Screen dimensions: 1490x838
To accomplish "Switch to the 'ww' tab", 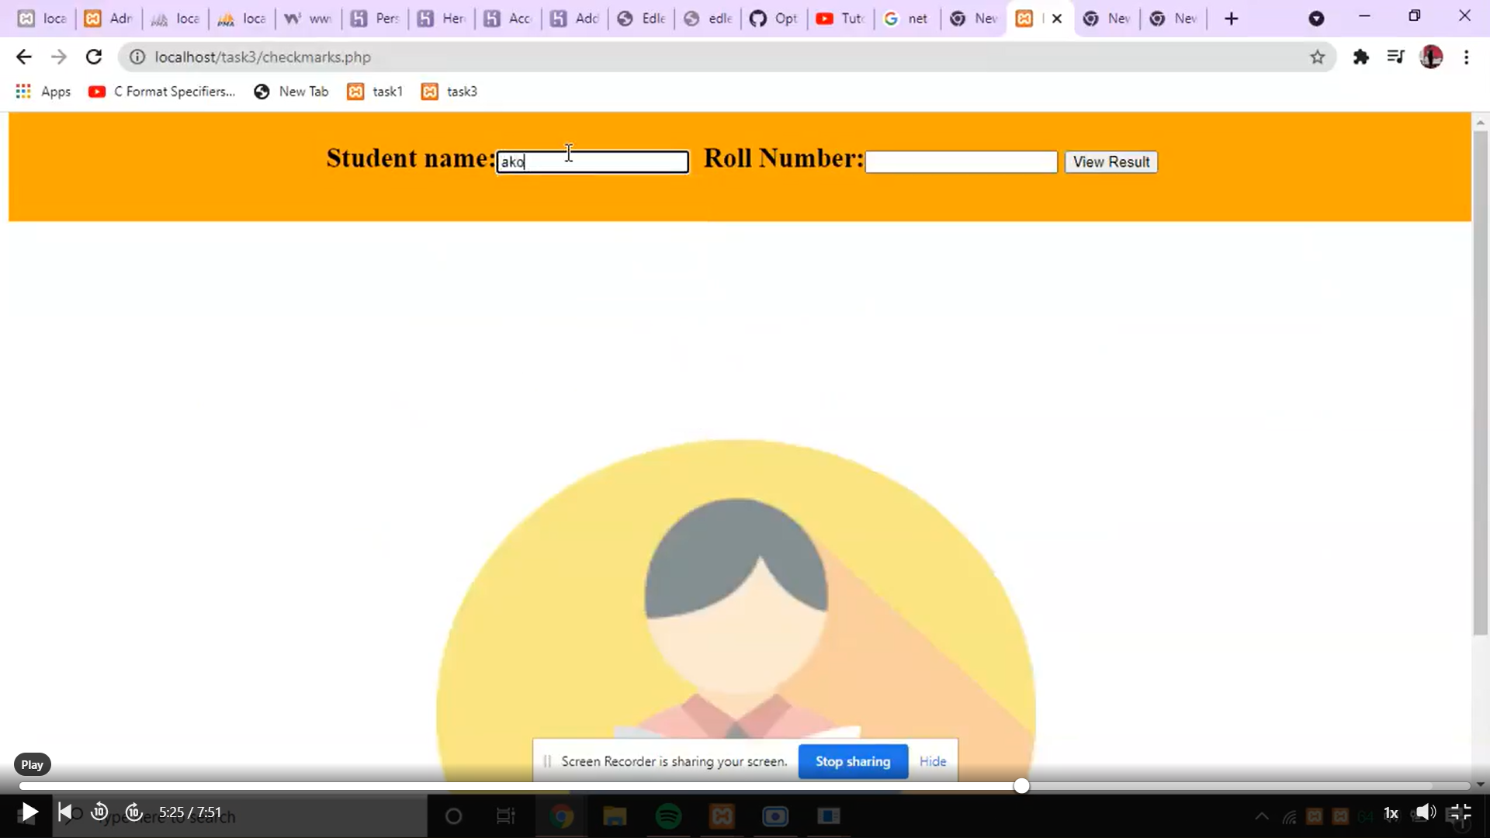I will 309,19.
